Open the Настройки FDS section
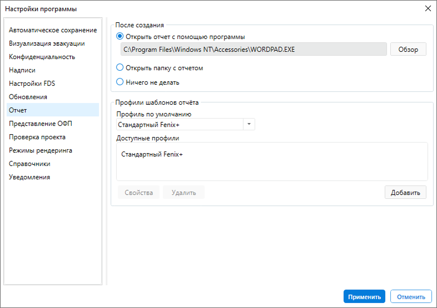Image resolution: width=437 pixels, height=308 pixels. click(x=53, y=84)
